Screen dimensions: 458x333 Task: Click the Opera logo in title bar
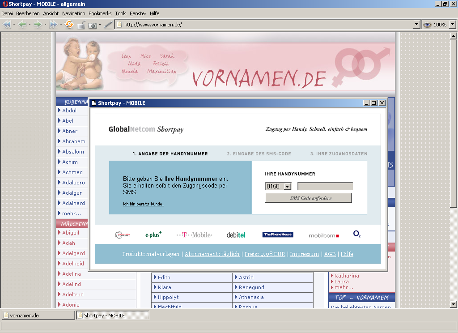pos(5,4)
